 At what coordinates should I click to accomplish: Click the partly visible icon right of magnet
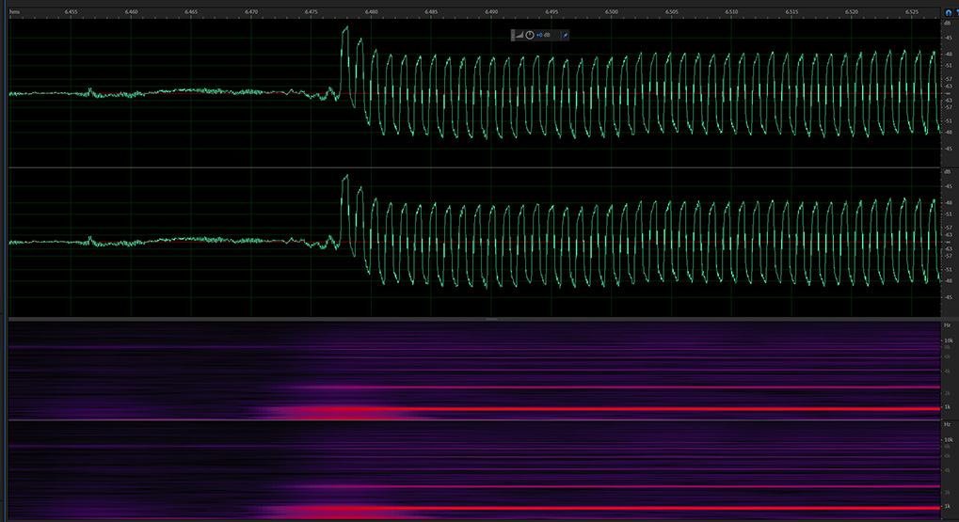[956, 11]
